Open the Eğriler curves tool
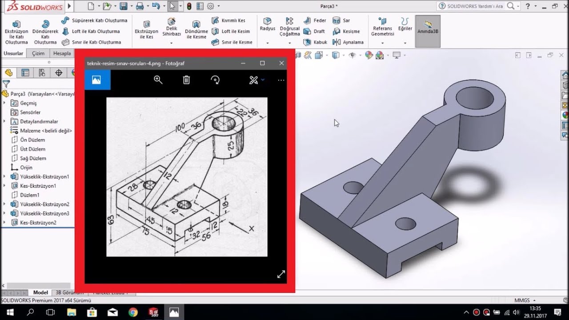This screenshot has height=320, width=569. 405,24
